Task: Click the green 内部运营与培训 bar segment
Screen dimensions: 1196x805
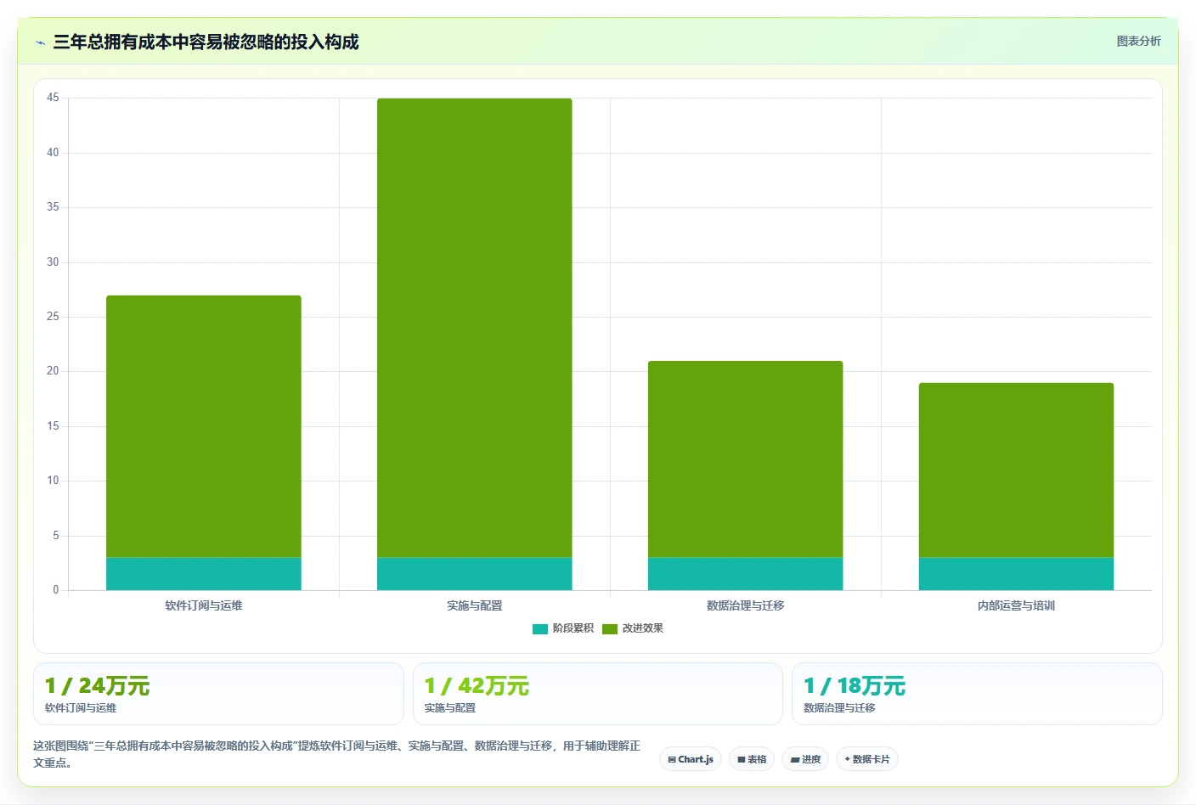Action: (x=1016, y=470)
